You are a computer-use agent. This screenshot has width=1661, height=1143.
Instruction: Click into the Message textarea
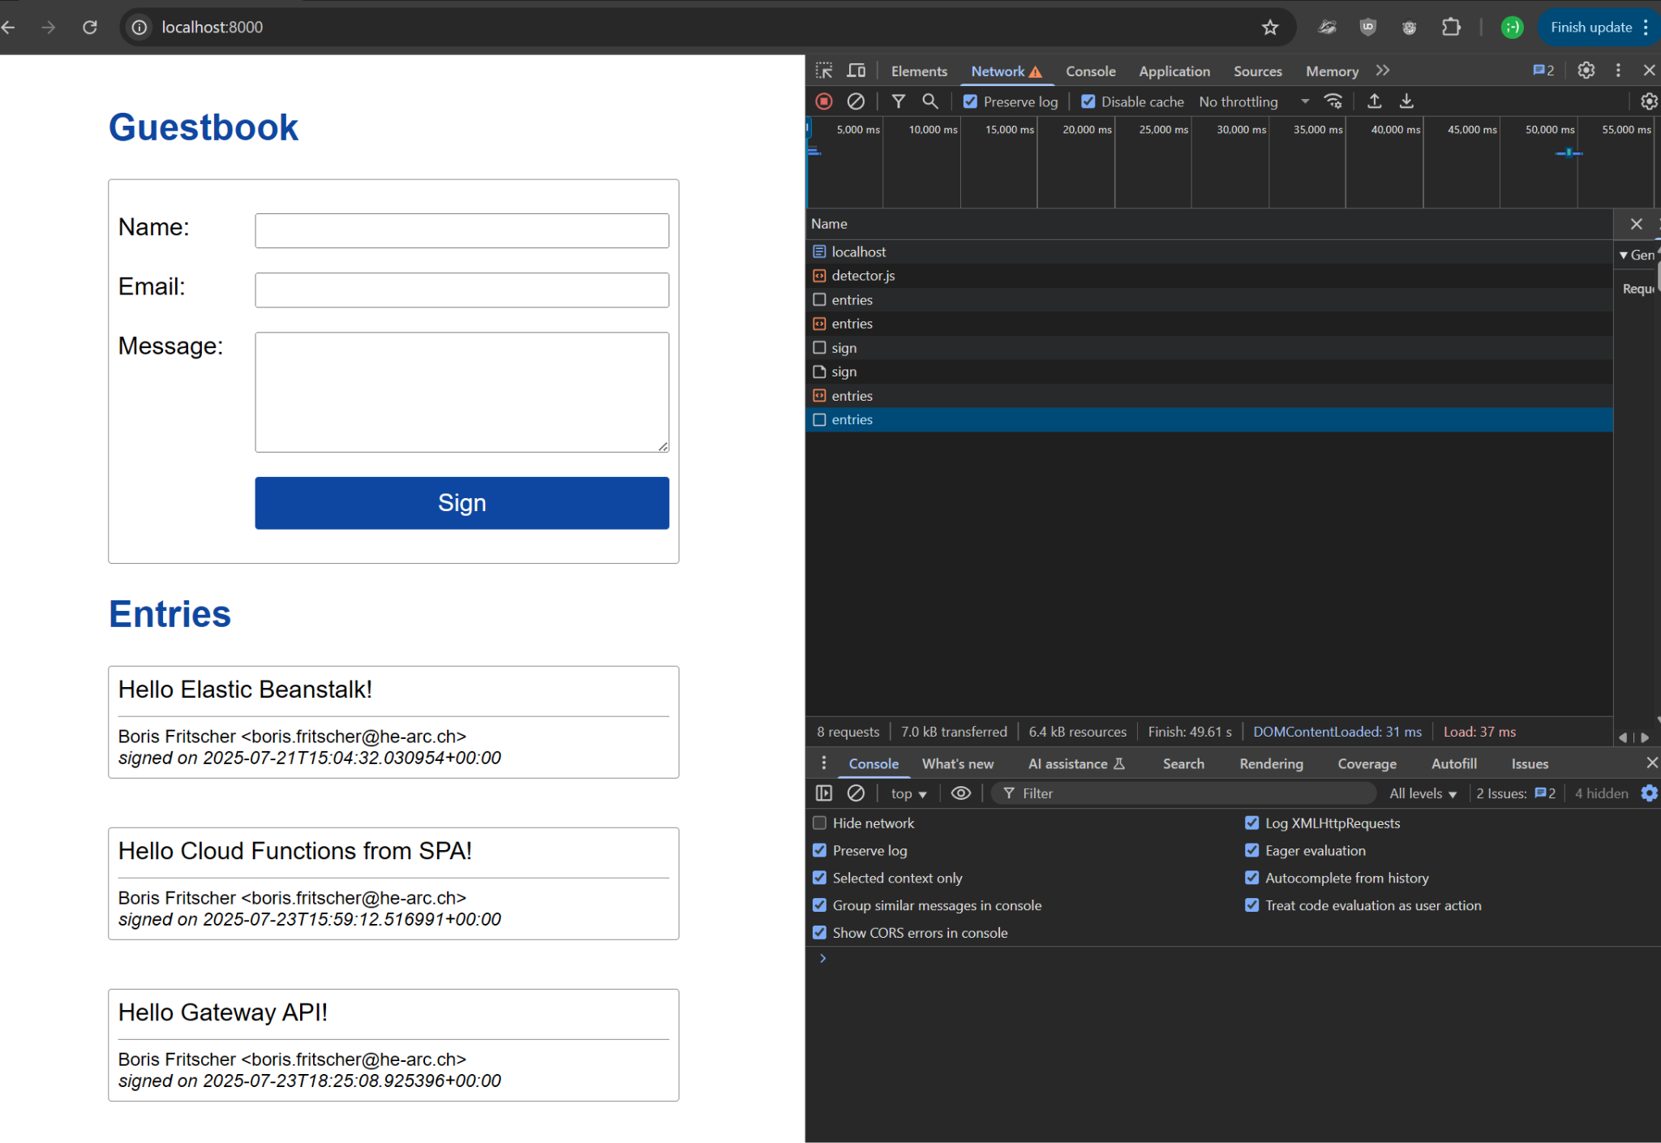[461, 392]
